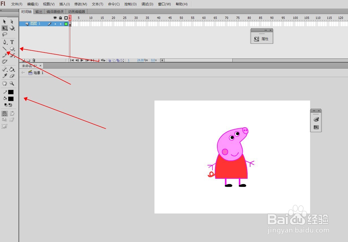Open the 控制(O) menu
This screenshot has height=242, width=348.
130,4
